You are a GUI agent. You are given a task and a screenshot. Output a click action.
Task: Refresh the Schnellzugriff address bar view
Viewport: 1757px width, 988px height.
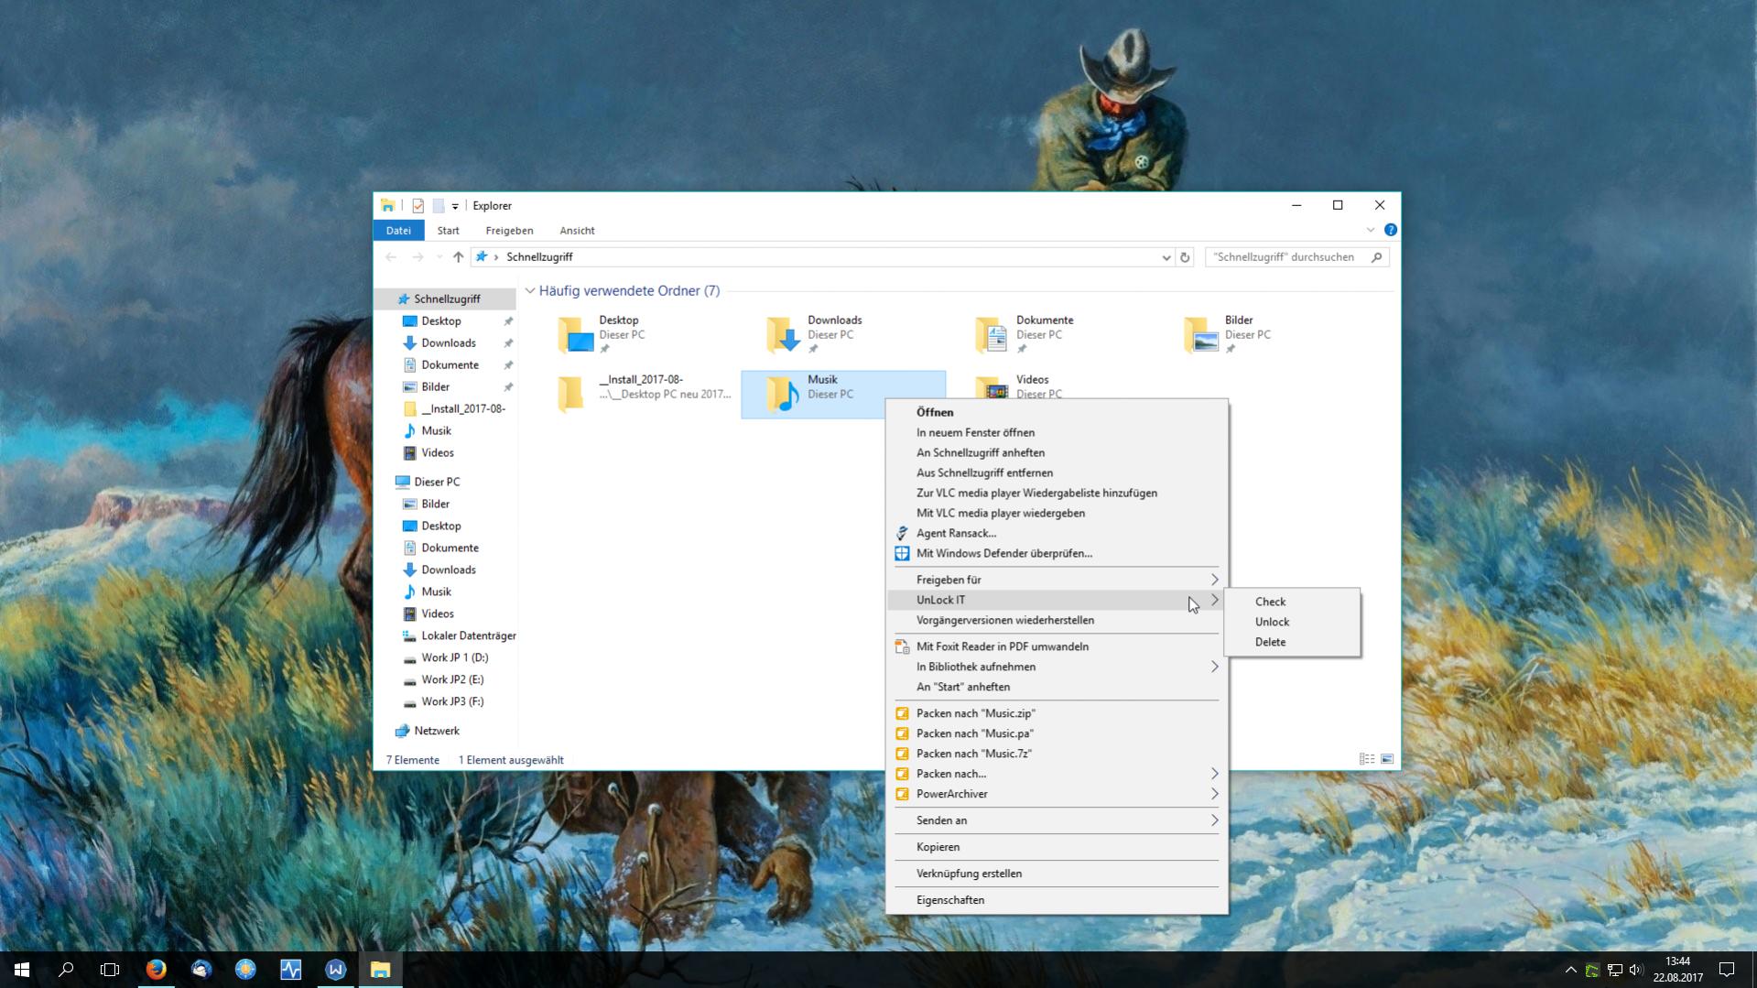coord(1185,257)
